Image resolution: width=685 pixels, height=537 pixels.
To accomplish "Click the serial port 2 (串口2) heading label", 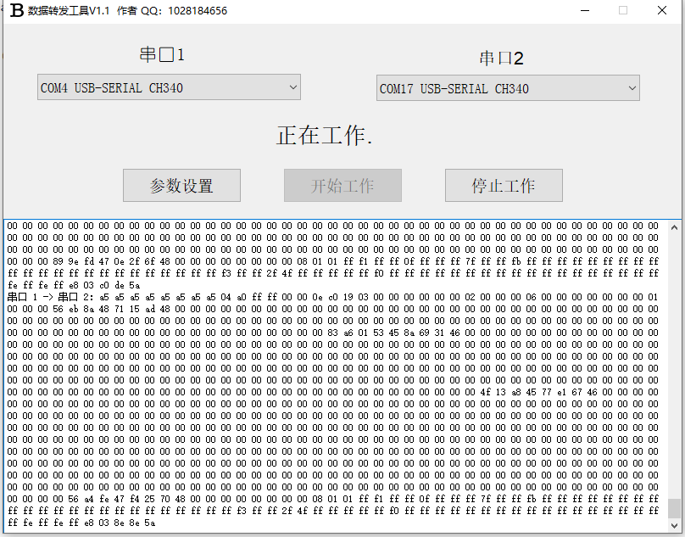I will pos(502,58).
